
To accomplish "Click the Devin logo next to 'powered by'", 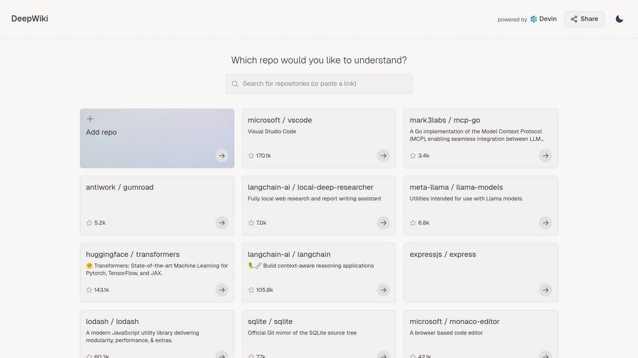I will coord(533,19).
